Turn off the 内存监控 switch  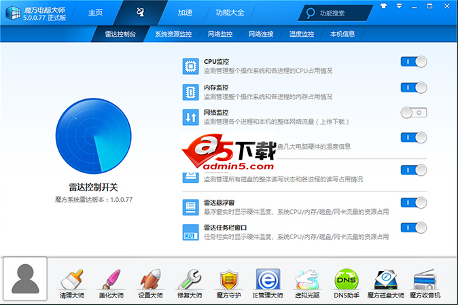pos(414,88)
